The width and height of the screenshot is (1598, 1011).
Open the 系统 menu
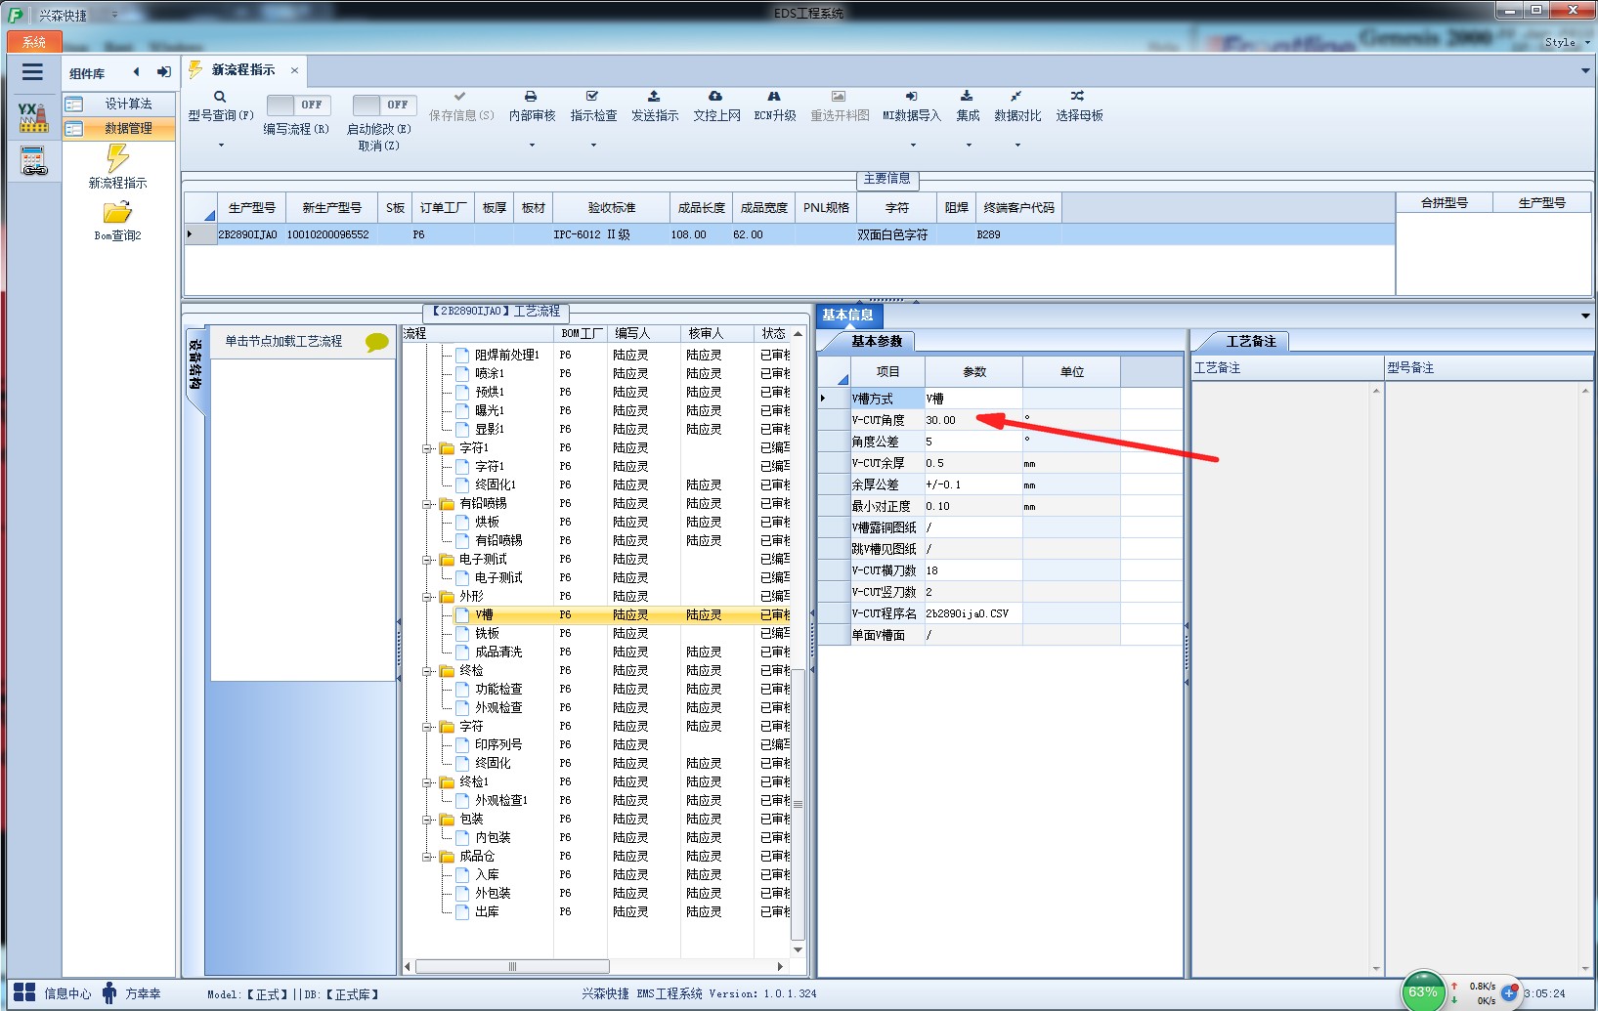(x=34, y=42)
